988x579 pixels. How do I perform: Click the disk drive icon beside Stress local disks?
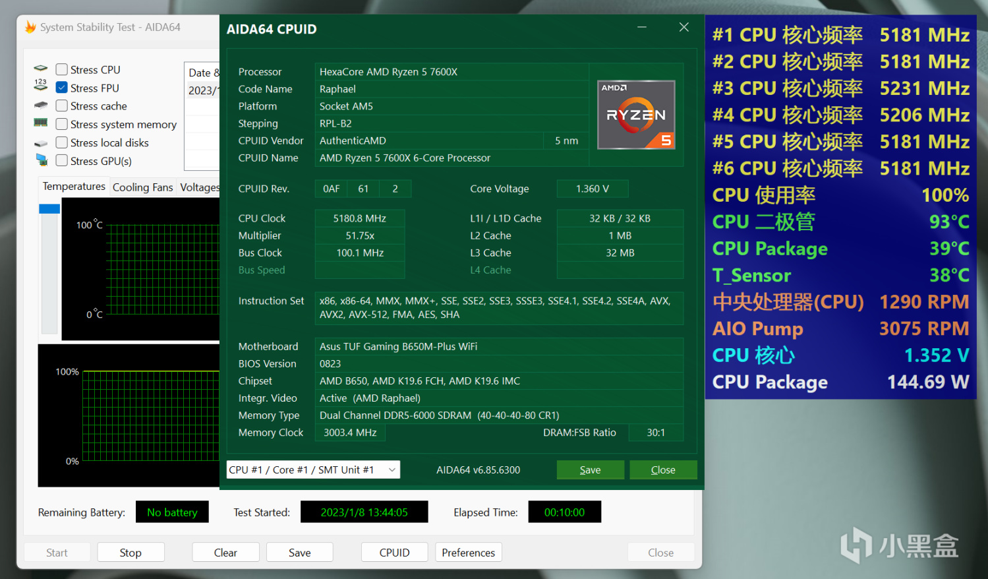41,143
